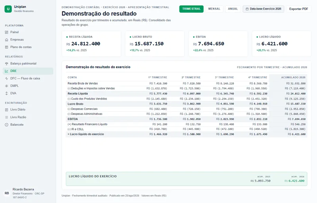Click the 3º Trimestre column header

(x=224, y=77)
